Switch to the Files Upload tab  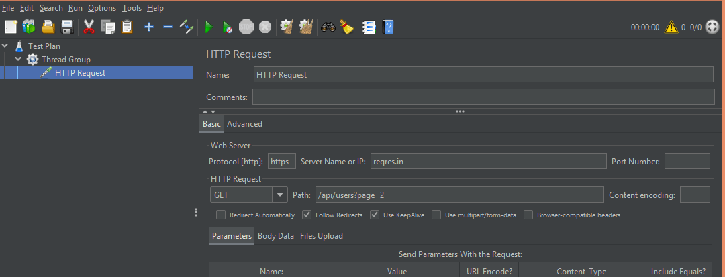(322, 236)
